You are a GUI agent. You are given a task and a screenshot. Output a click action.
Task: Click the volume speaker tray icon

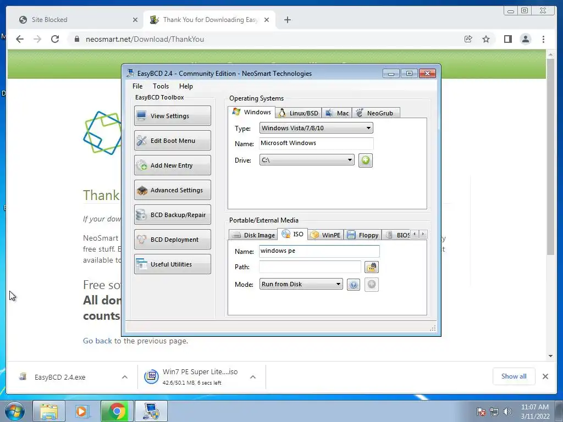point(507,412)
